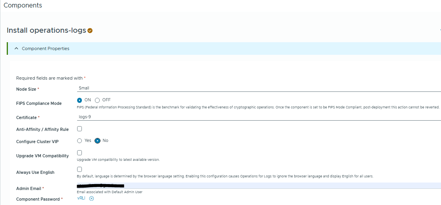This screenshot has height=205, width=441.
Task: Click the Upgrade VM compatibility description text
Action: [x=118, y=160]
